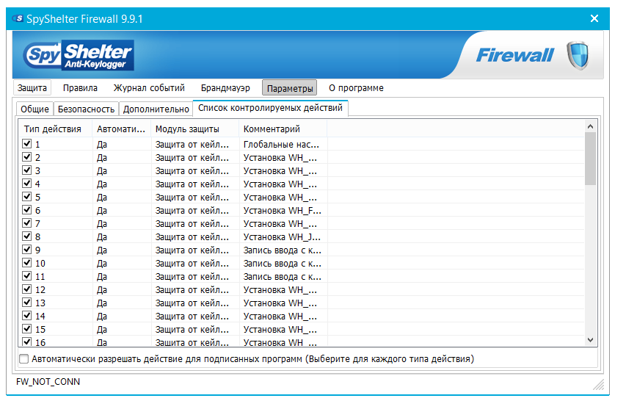Image resolution: width=626 pixels, height=412 pixels.
Task: Open the Дополнительно sub-tab
Action: point(156,109)
